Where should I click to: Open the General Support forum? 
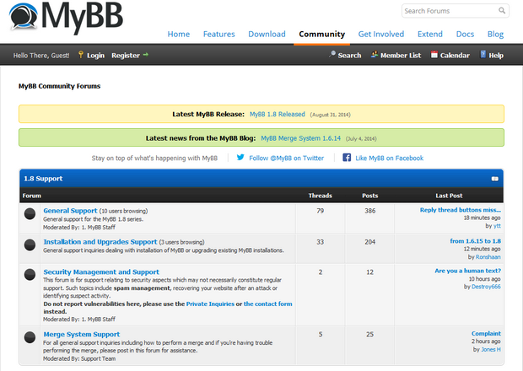[x=70, y=211]
